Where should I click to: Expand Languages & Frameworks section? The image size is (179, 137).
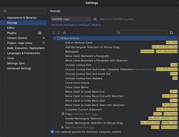click(x=5, y=53)
